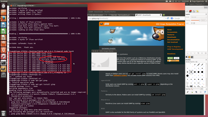
Task: Open the Brushes panel configure menu button
Action: pyautogui.click(x=206, y=60)
